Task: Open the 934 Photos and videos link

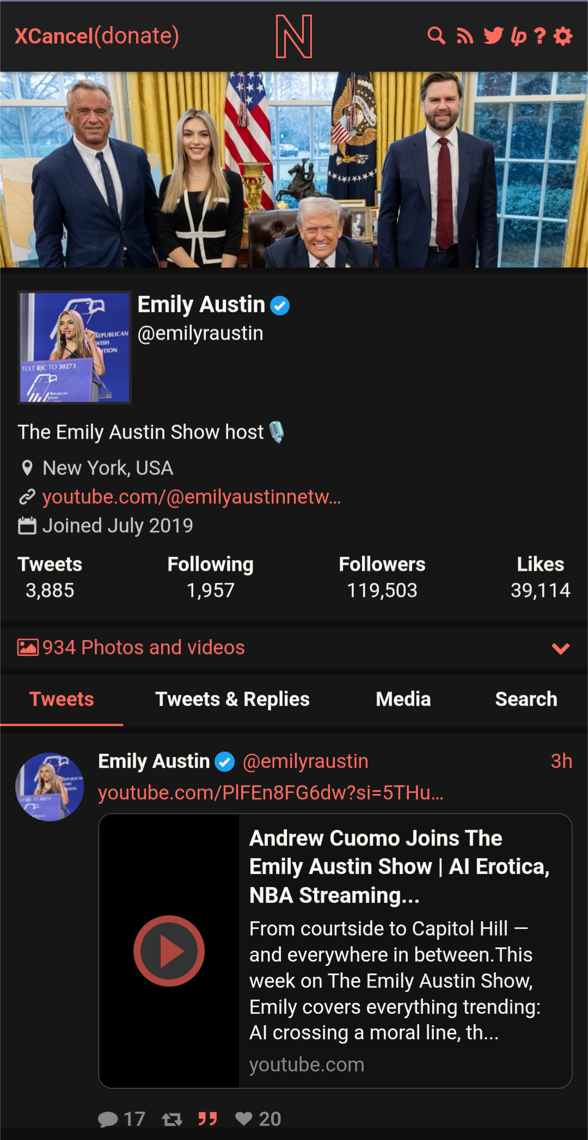Action: 131,648
